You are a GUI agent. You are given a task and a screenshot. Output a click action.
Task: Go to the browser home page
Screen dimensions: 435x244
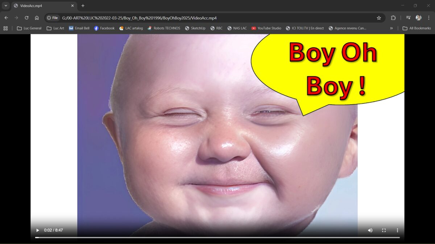pos(36,17)
